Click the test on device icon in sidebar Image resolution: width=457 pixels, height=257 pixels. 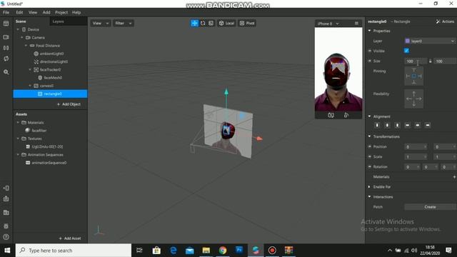click(6, 188)
